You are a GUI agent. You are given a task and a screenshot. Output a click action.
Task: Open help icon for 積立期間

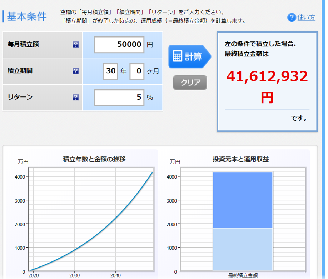tap(75, 71)
